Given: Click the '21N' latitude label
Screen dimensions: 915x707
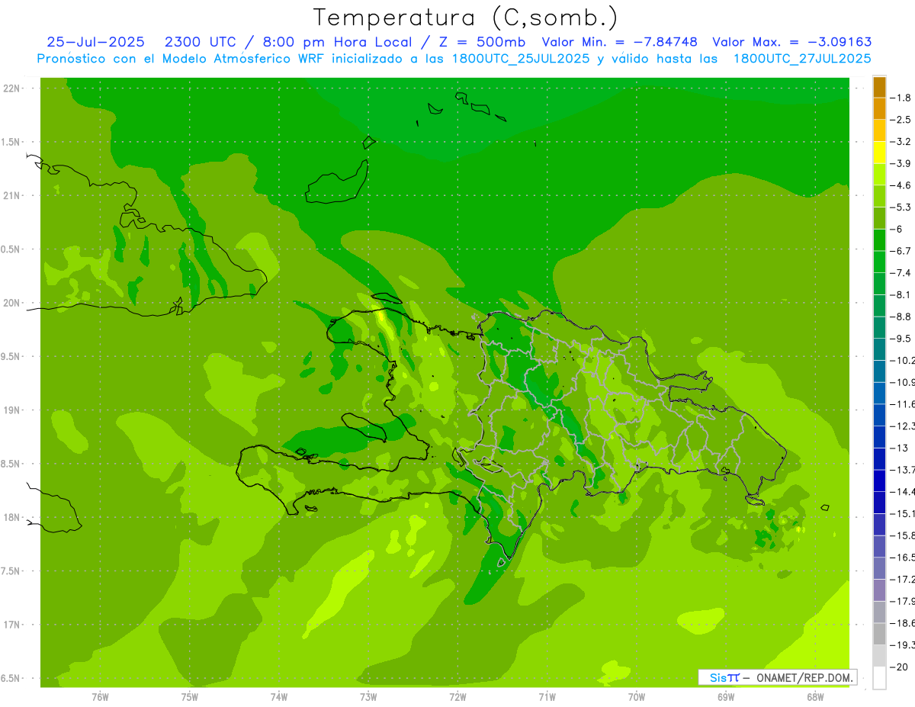Looking at the screenshot, I should pyautogui.click(x=13, y=196).
